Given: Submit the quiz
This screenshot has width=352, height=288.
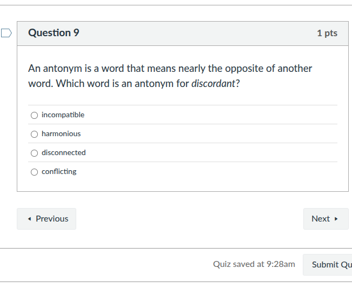Looking at the screenshot, I should click(331, 264).
